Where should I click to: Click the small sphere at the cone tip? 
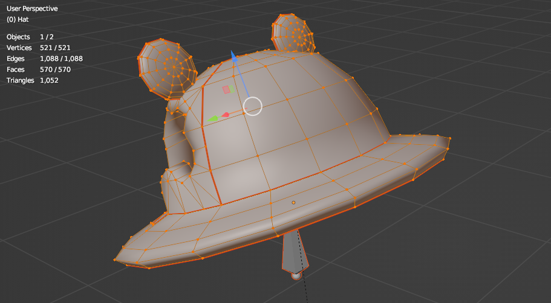coord(296,276)
